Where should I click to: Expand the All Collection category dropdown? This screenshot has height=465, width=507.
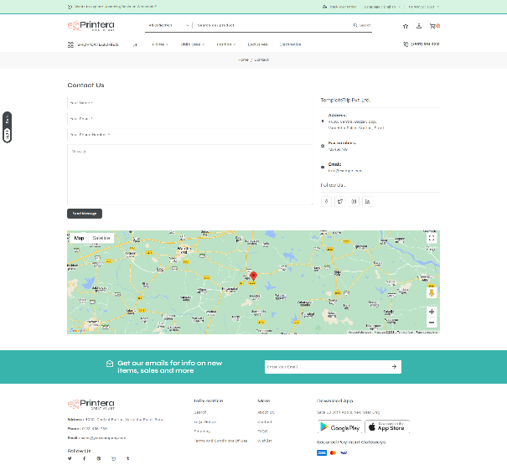(x=168, y=26)
